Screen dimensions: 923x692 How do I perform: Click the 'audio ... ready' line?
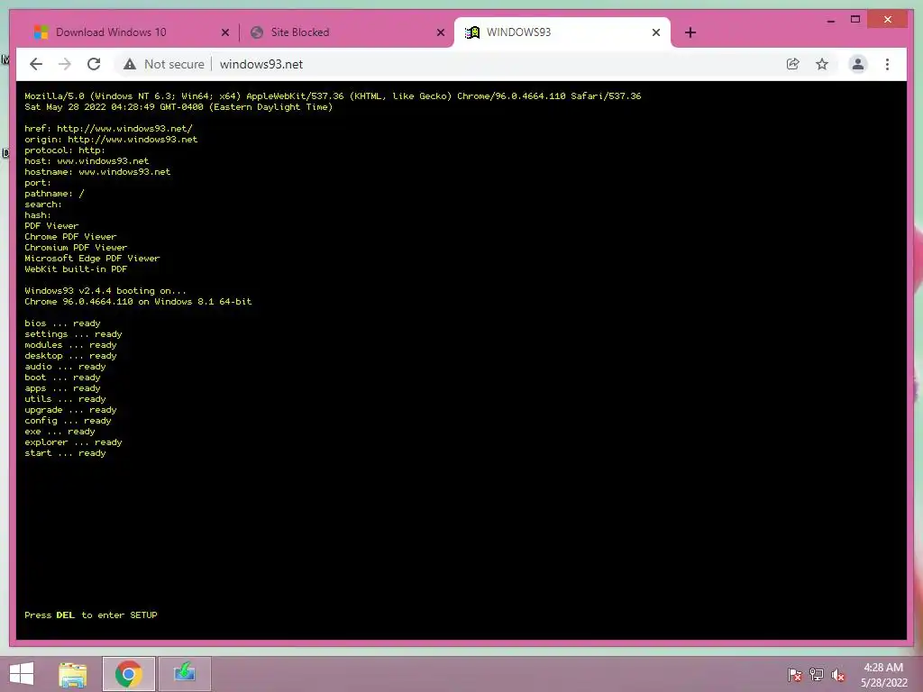[65, 367]
